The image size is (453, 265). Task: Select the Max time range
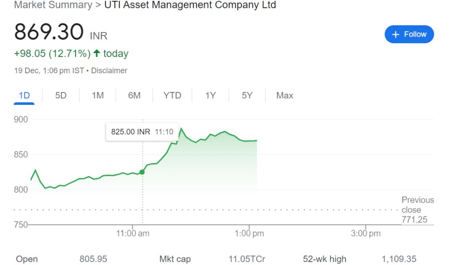(x=284, y=95)
